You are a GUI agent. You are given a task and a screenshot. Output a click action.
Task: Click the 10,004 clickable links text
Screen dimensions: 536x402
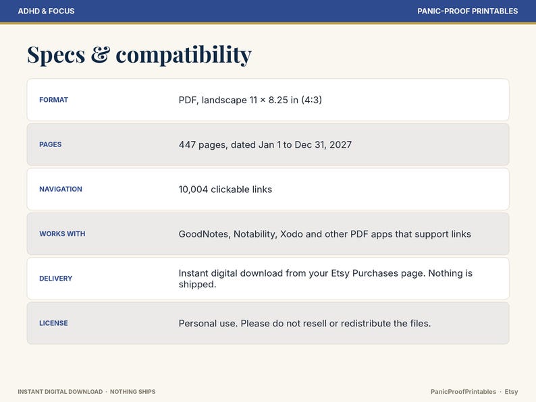pos(225,190)
